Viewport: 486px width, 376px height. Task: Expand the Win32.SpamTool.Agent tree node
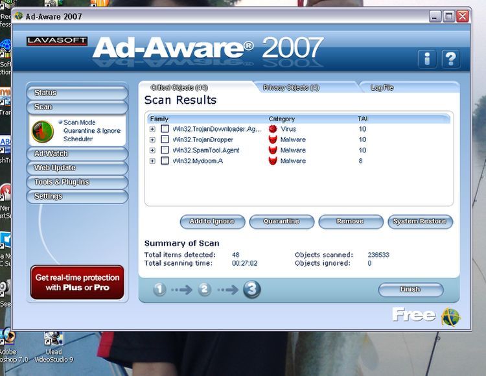pos(152,150)
